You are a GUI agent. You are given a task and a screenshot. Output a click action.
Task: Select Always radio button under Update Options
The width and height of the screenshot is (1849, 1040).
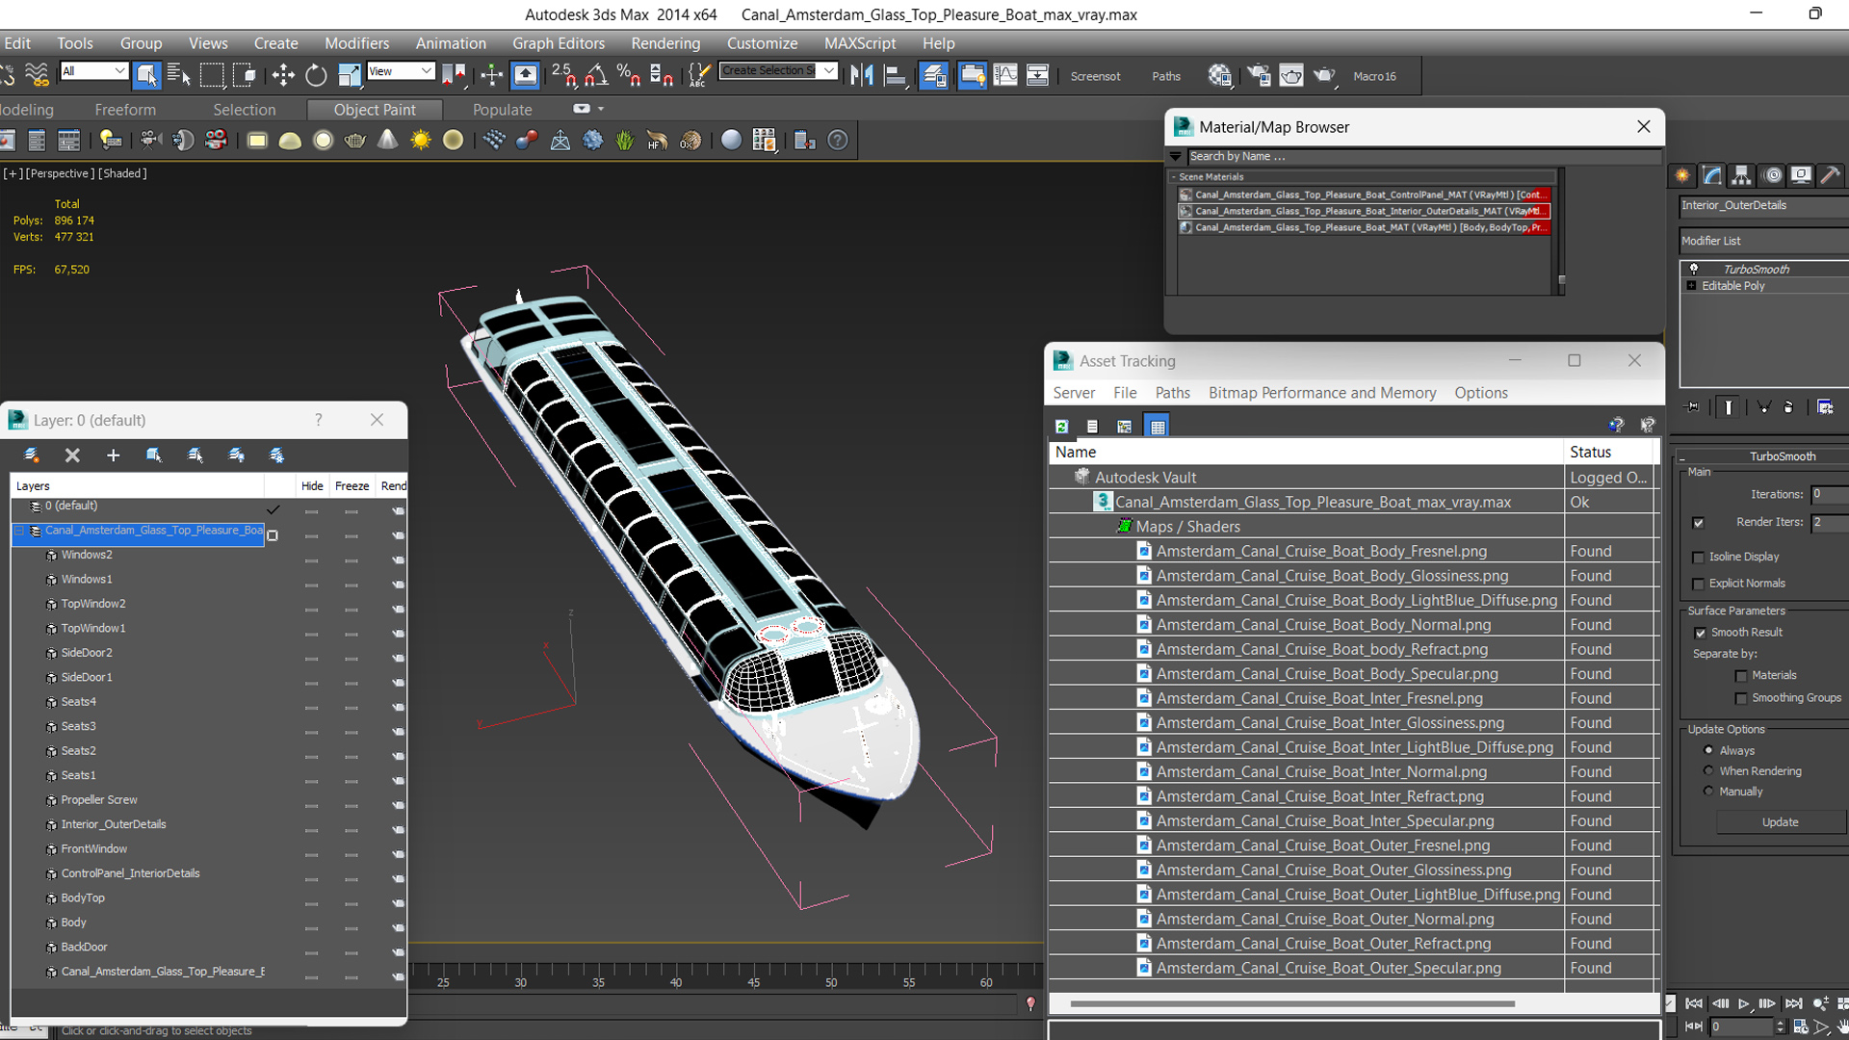(1708, 749)
